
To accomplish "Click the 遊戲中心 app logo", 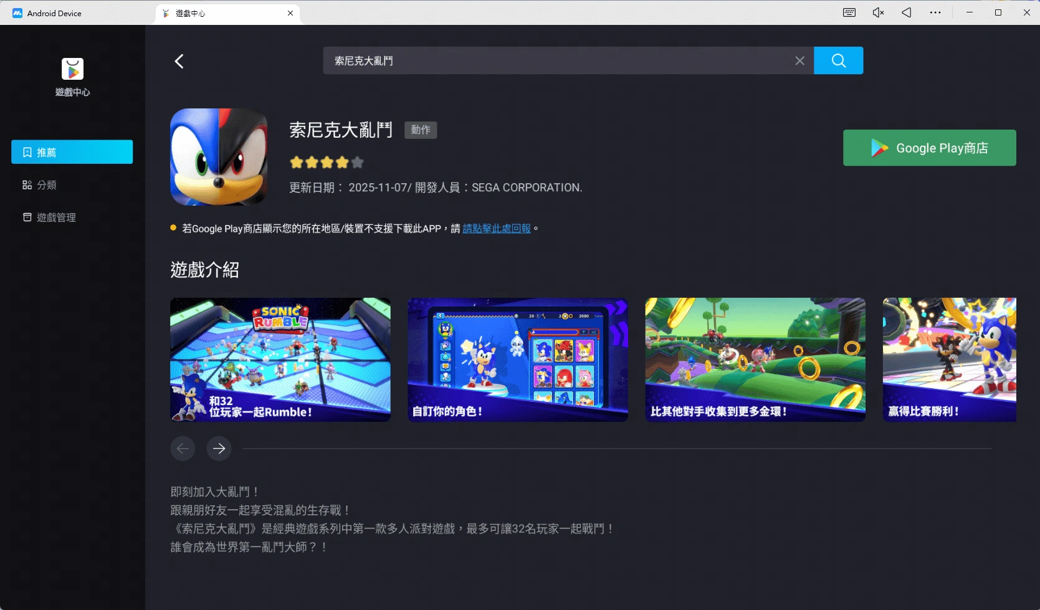I will (x=72, y=69).
